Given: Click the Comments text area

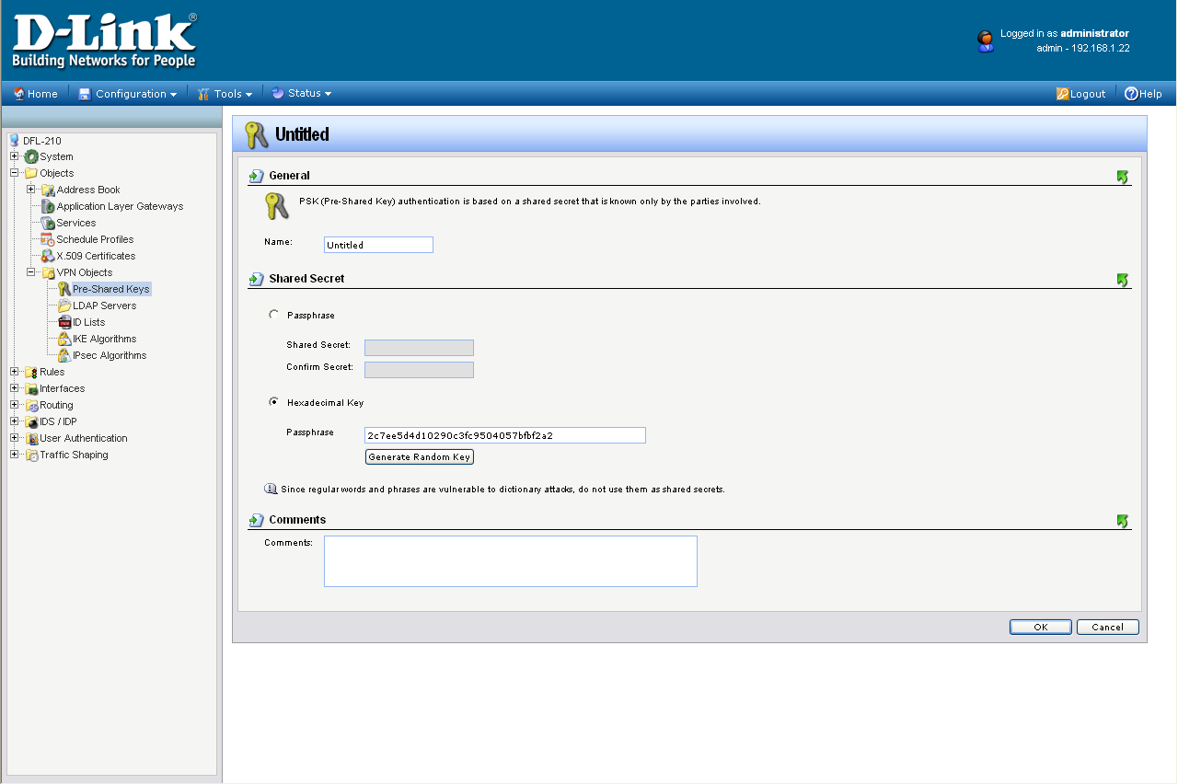Looking at the screenshot, I should tap(511, 561).
